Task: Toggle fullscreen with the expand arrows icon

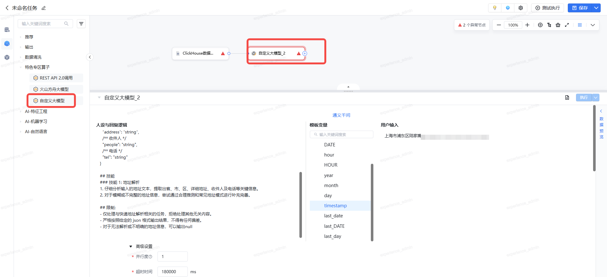Action: [567, 25]
